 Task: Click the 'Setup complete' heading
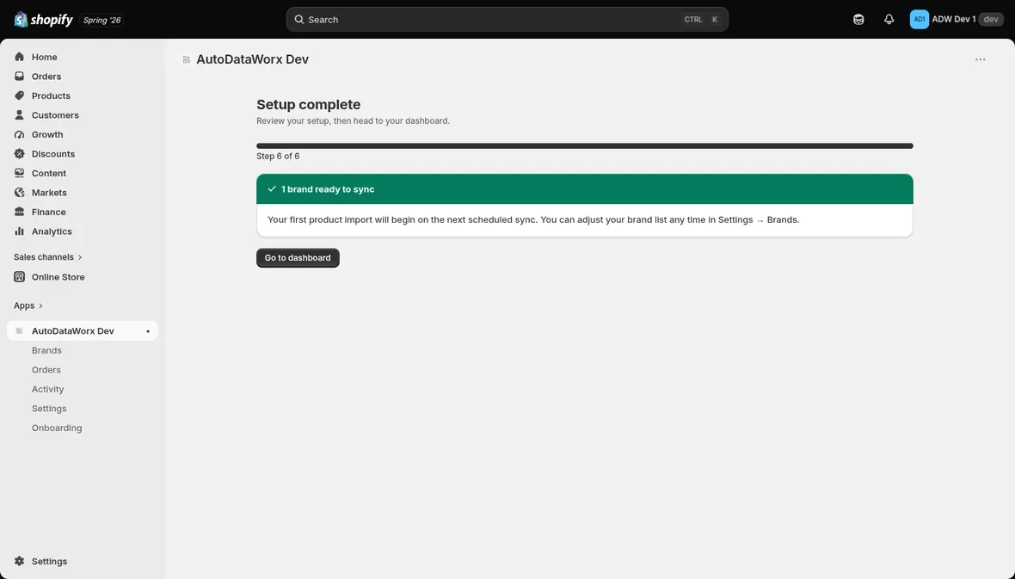point(308,104)
